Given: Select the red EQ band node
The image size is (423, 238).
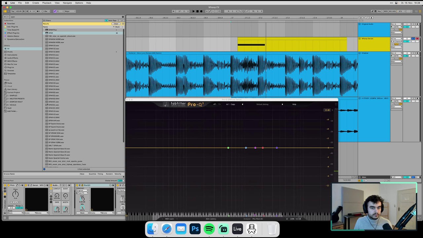Looking at the screenshot, I should tap(263, 148).
